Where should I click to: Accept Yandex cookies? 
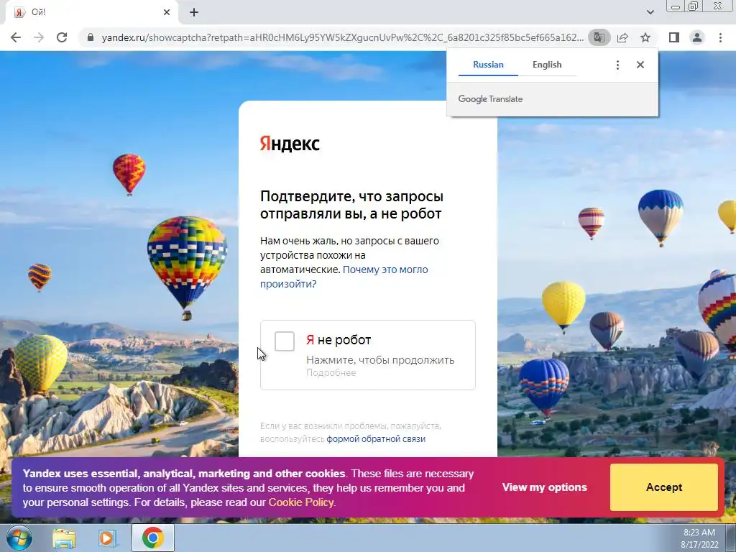(x=663, y=487)
